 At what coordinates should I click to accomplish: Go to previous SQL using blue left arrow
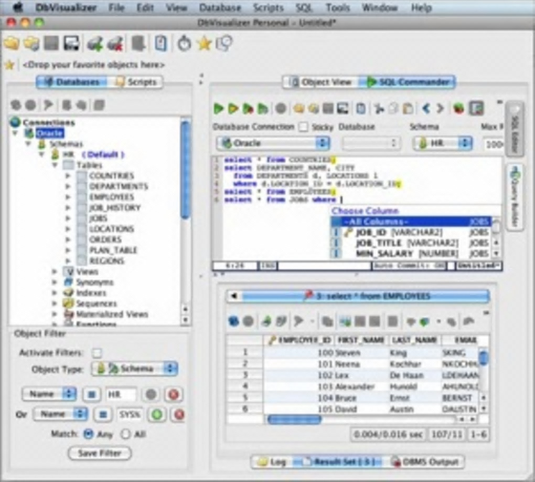point(425,109)
